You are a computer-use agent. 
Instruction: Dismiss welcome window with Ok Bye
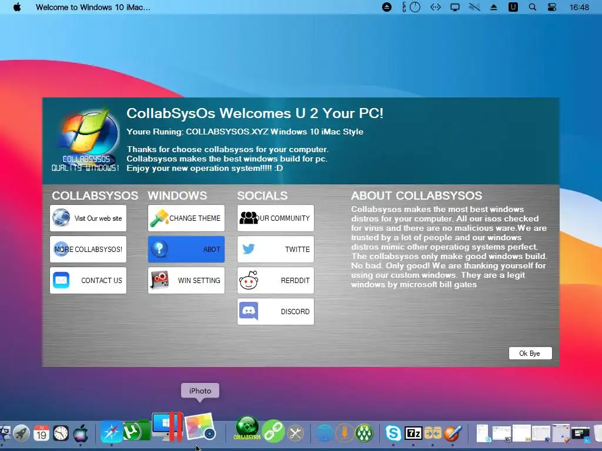coord(530,353)
